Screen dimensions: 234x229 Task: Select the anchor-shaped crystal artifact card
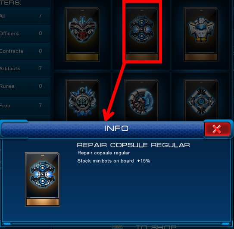(82, 100)
